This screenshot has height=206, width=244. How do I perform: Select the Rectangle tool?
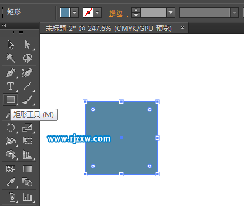point(11,100)
